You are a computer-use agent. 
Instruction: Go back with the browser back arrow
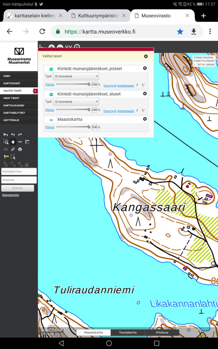(9, 31)
